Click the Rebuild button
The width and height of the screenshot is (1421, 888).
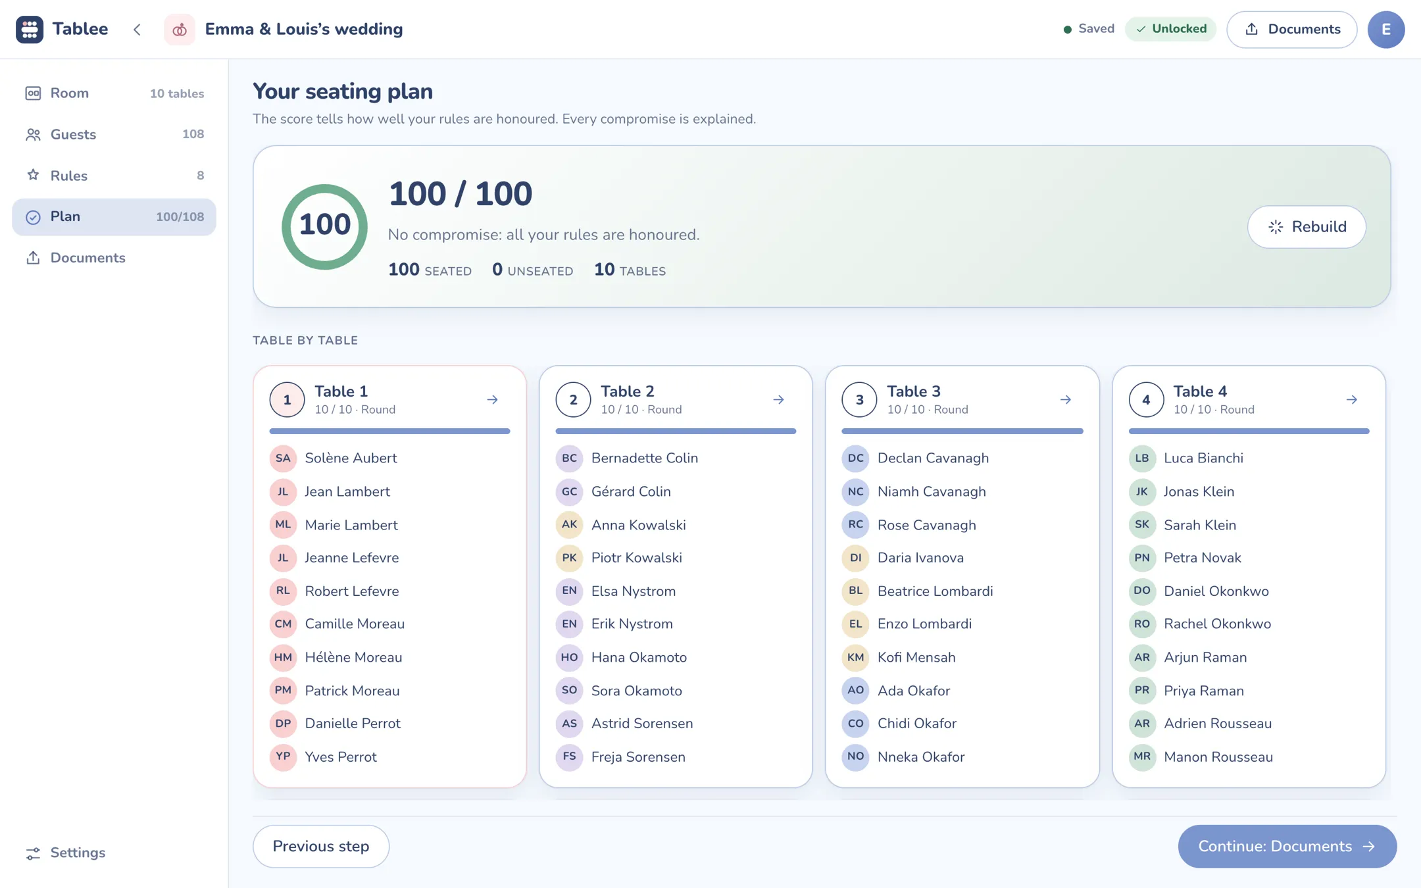click(1307, 227)
